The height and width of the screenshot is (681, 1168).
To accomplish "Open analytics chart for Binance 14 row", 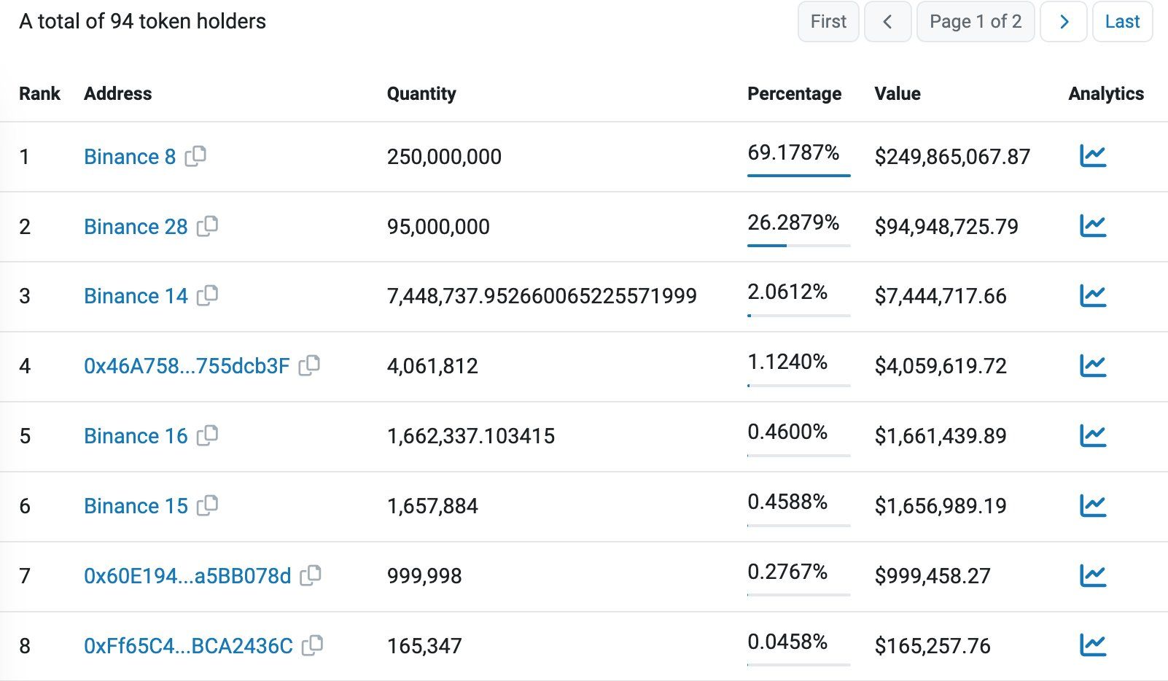I will point(1093,296).
